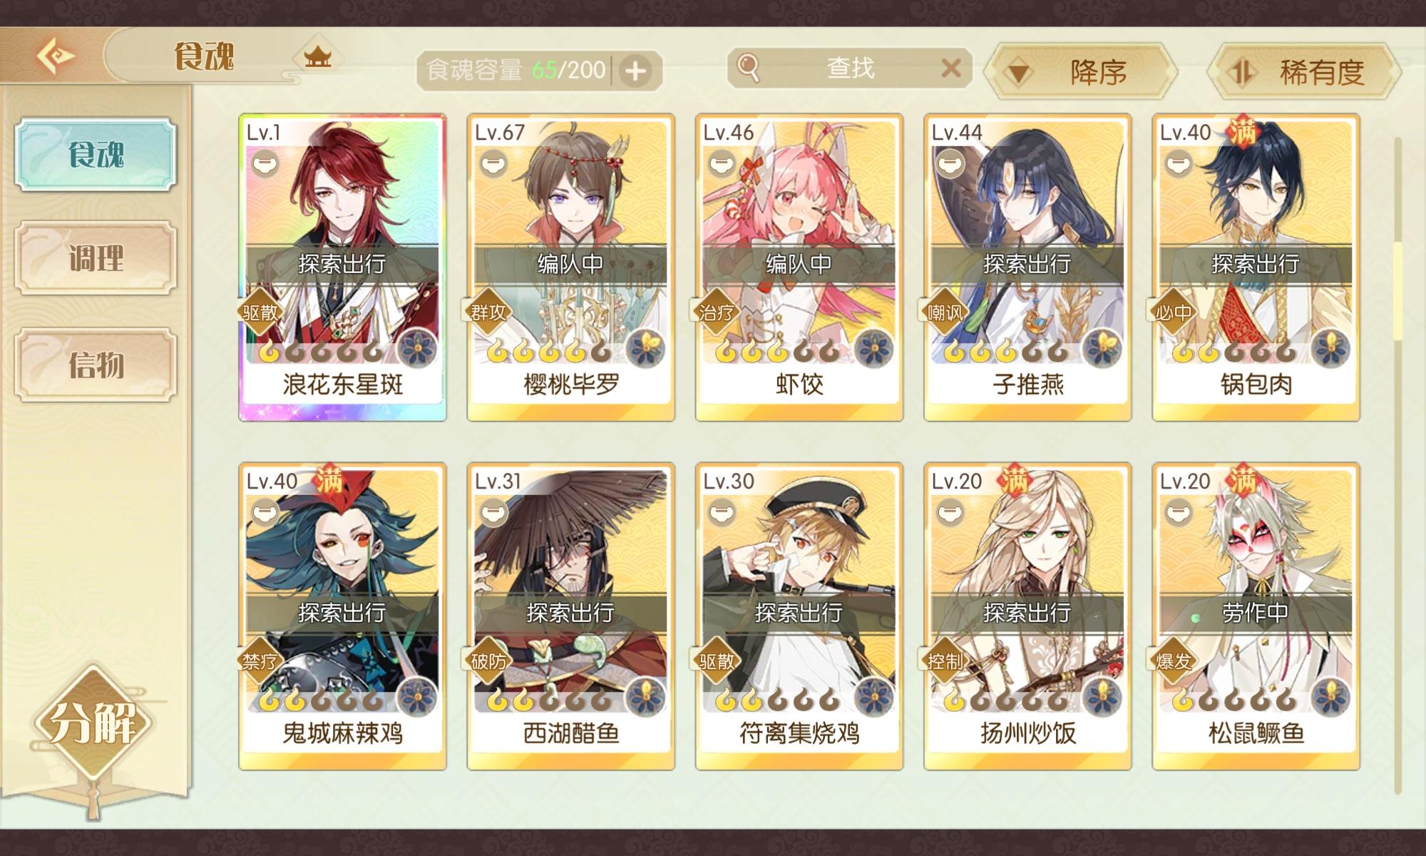The width and height of the screenshot is (1426, 856).
Task: Open the 鬼城麻辣鸡 card
Action: [342, 616]
